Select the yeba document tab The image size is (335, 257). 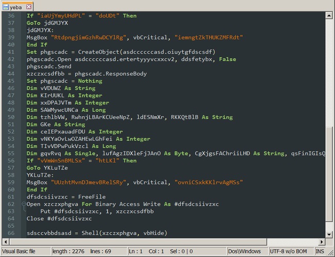point(17,7)
